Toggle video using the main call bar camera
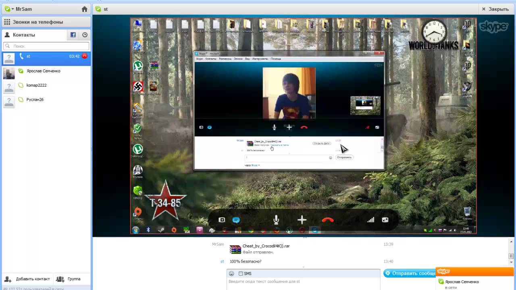516x290 pixels. click(x=222, y=220)
